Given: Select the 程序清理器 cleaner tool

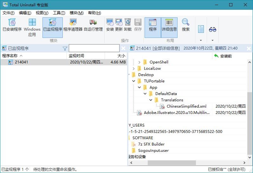Looking at the screenshot, I should [x=73, y=25].
